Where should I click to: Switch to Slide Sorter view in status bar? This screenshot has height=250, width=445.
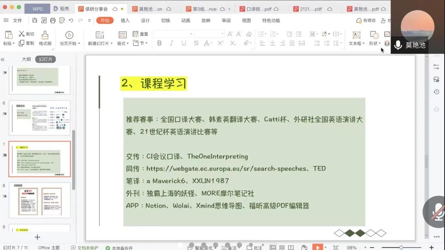click(282, 248)
